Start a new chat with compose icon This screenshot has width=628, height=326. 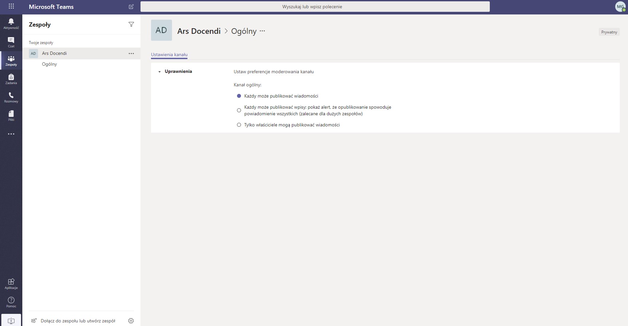131,7
